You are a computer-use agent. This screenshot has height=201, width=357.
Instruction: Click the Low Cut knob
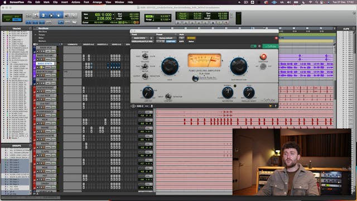click(148, 93)
